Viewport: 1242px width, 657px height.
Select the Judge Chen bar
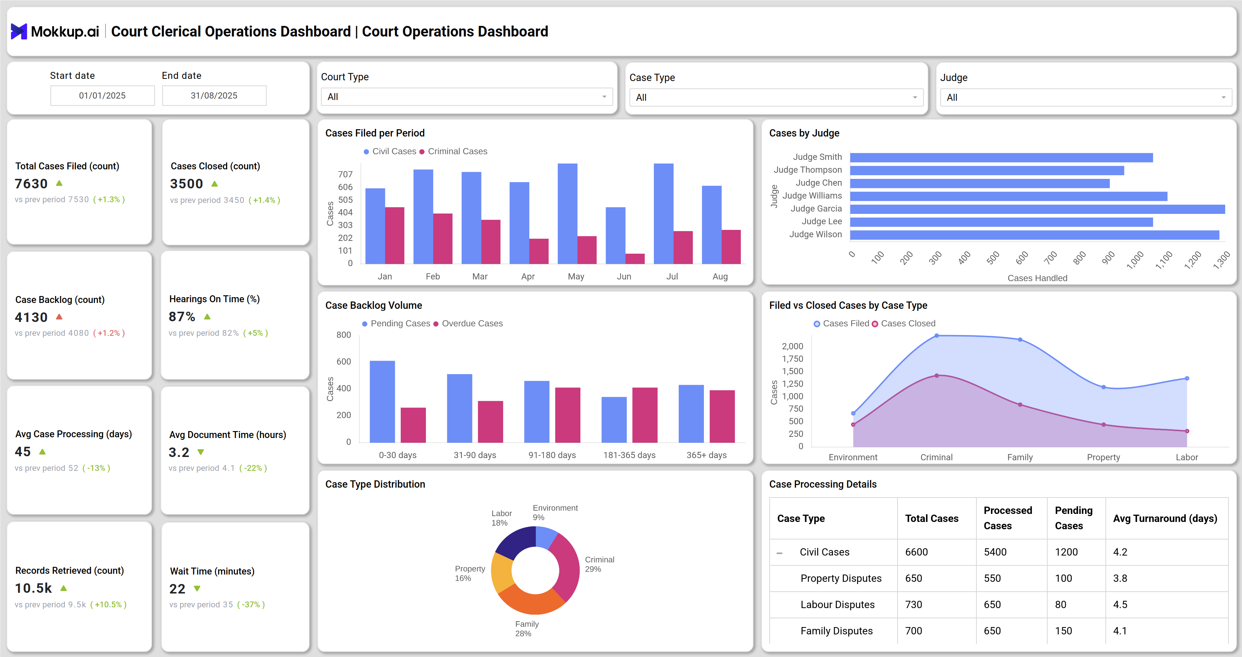coord(980,184)
